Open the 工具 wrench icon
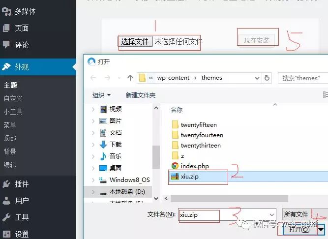This screenshot has width=328, height=239. 6,217
